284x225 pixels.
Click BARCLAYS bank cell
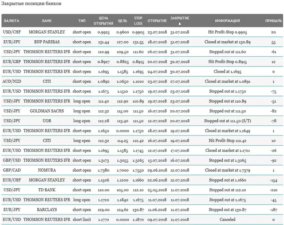coord(47,209)
